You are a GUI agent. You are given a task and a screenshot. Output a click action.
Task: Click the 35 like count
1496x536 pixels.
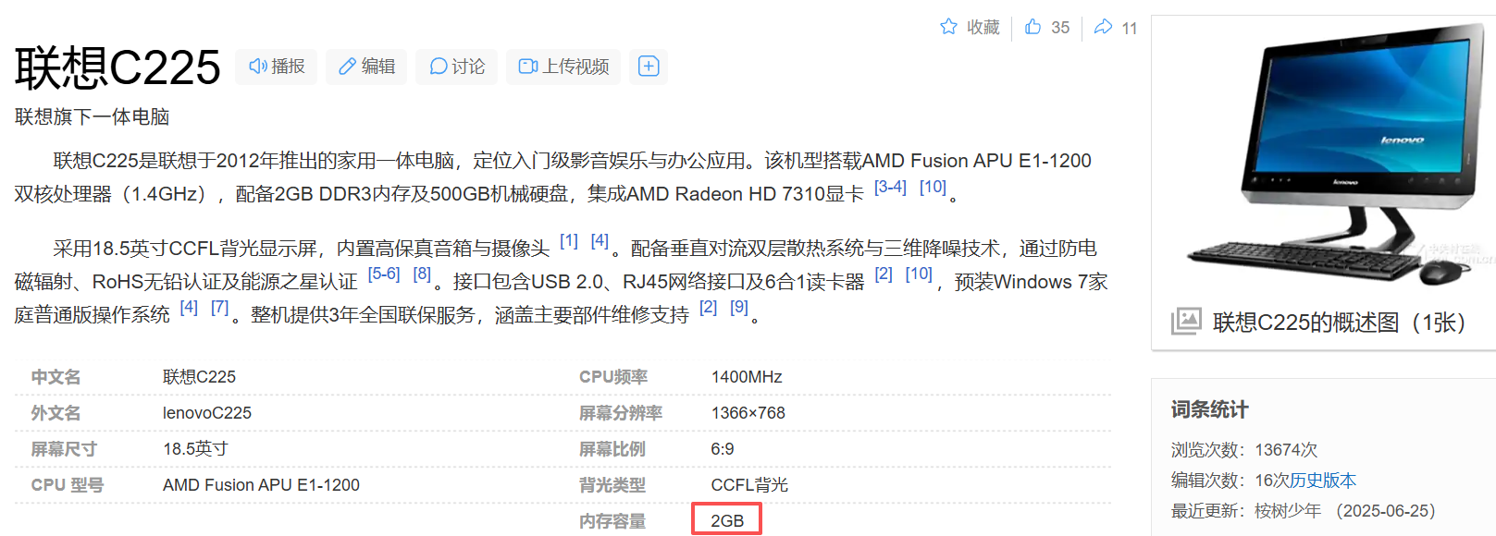point(1060,28)
